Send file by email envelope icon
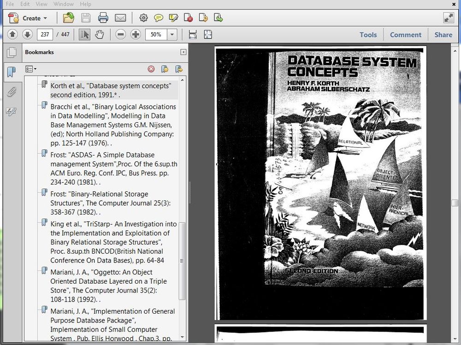This screenshot has width=461, height=345. tap(120, 18)
